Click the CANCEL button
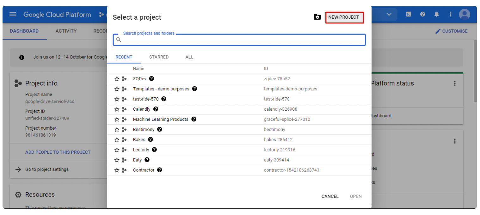 pyautogui.click(x=330, y=196)
